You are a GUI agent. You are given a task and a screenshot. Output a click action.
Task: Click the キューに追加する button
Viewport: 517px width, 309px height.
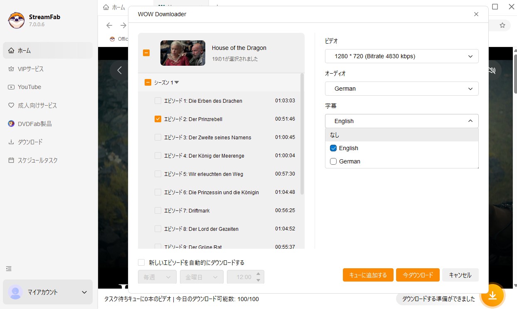click(x=368, y=275)
